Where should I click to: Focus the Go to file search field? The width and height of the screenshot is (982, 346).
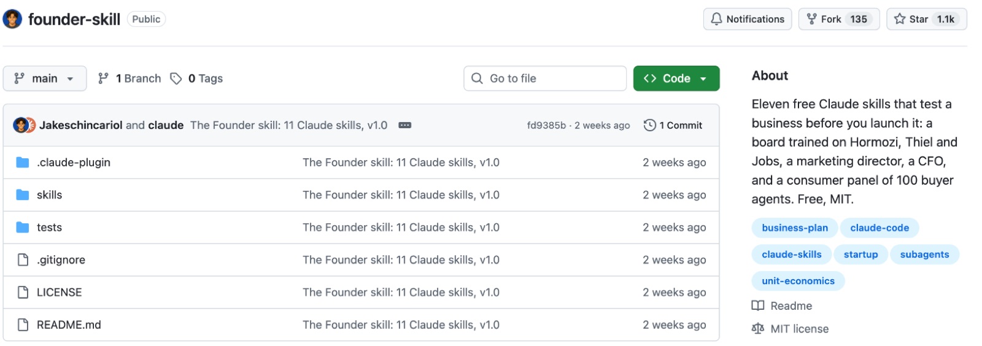(x=545, y=79)
